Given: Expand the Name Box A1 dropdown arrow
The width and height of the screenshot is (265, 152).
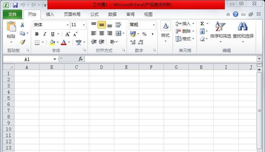Looking at the screenshot, I should [55, 59].
